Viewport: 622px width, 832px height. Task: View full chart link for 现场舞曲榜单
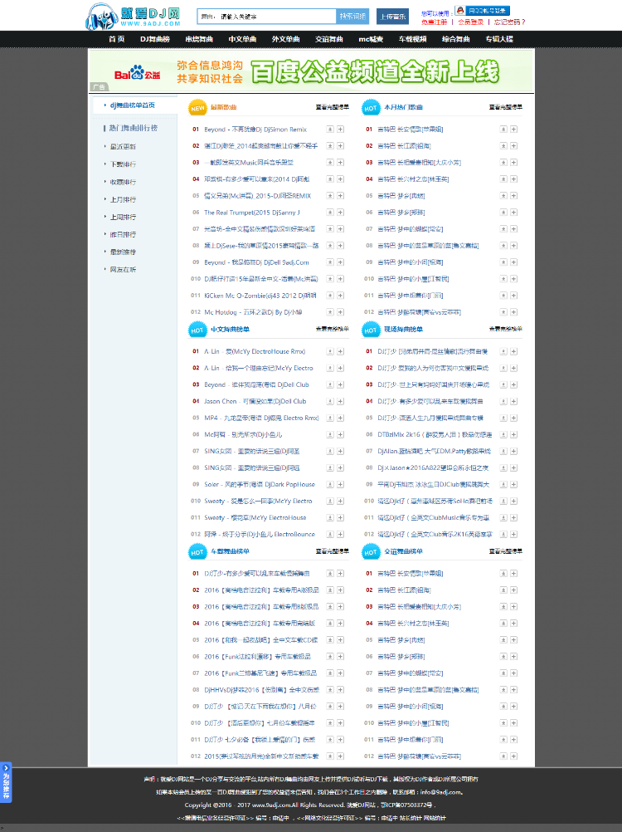coord(505,329)
